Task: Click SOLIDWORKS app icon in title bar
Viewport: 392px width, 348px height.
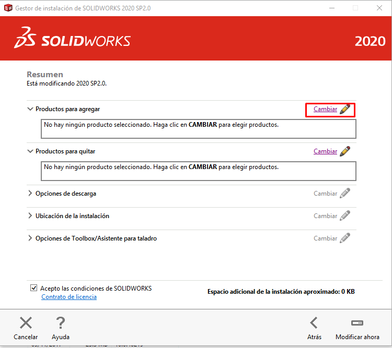Action: point(8,8)
